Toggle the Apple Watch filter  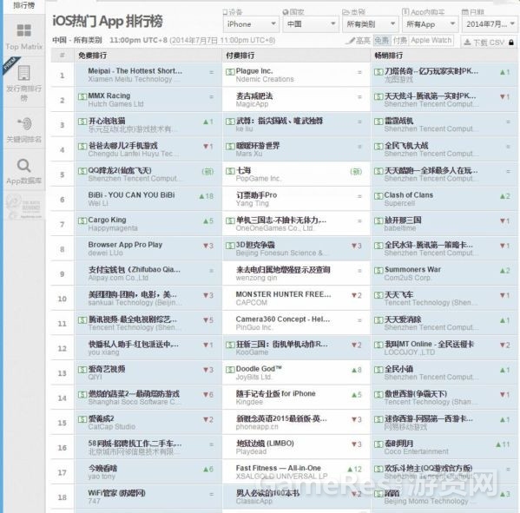[x=431, y=41]
